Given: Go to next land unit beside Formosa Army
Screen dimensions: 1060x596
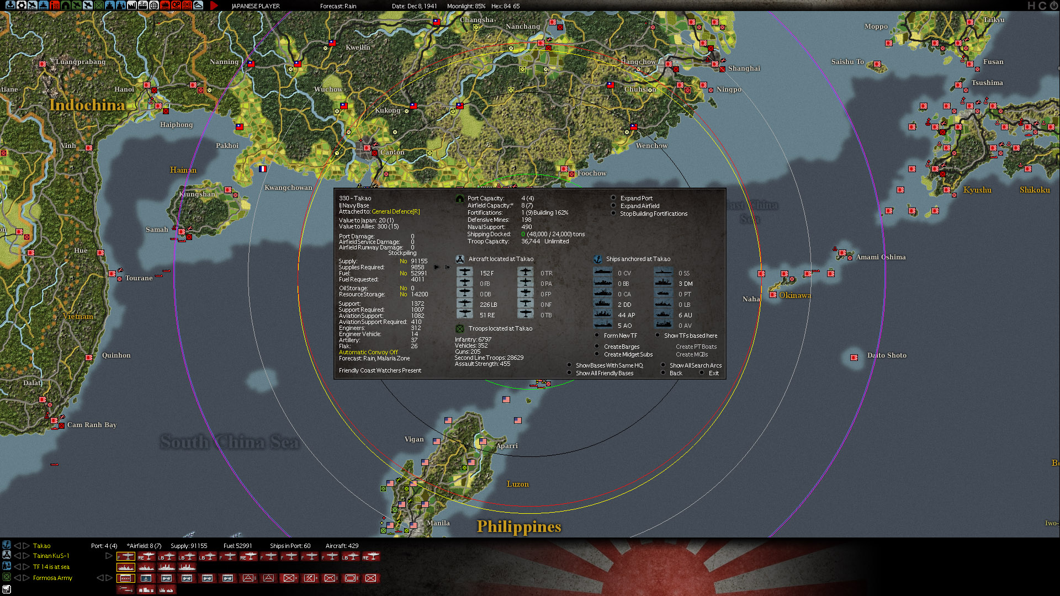Looking at the screenshot, I should [26, 578].
